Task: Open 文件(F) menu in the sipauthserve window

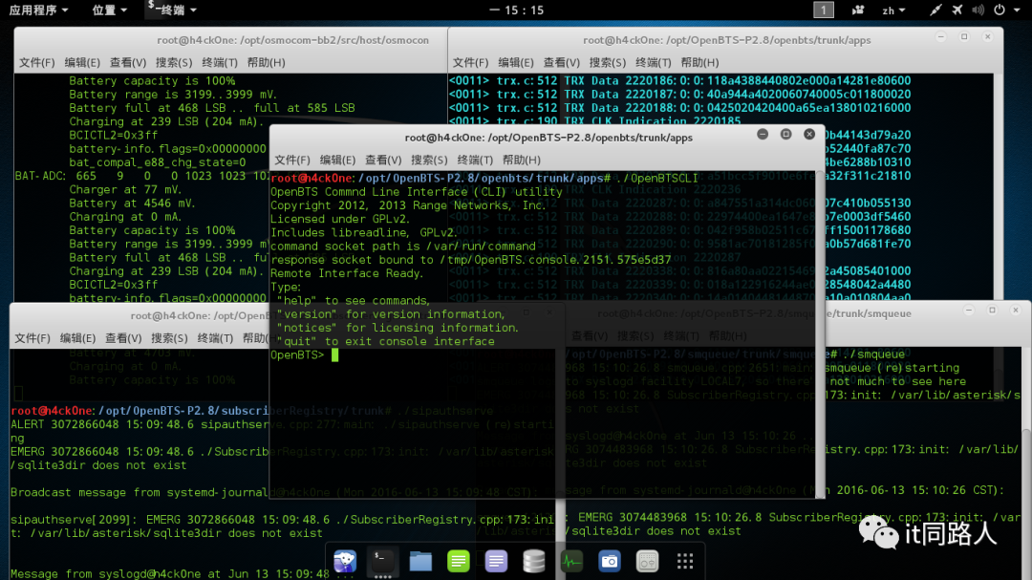Action: tap(32, 338)
